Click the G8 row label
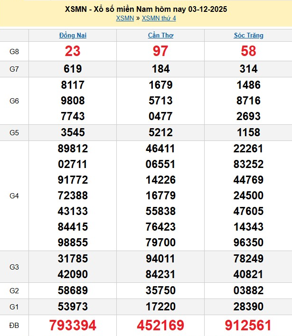292x336 pixels. tap(14, 51)
